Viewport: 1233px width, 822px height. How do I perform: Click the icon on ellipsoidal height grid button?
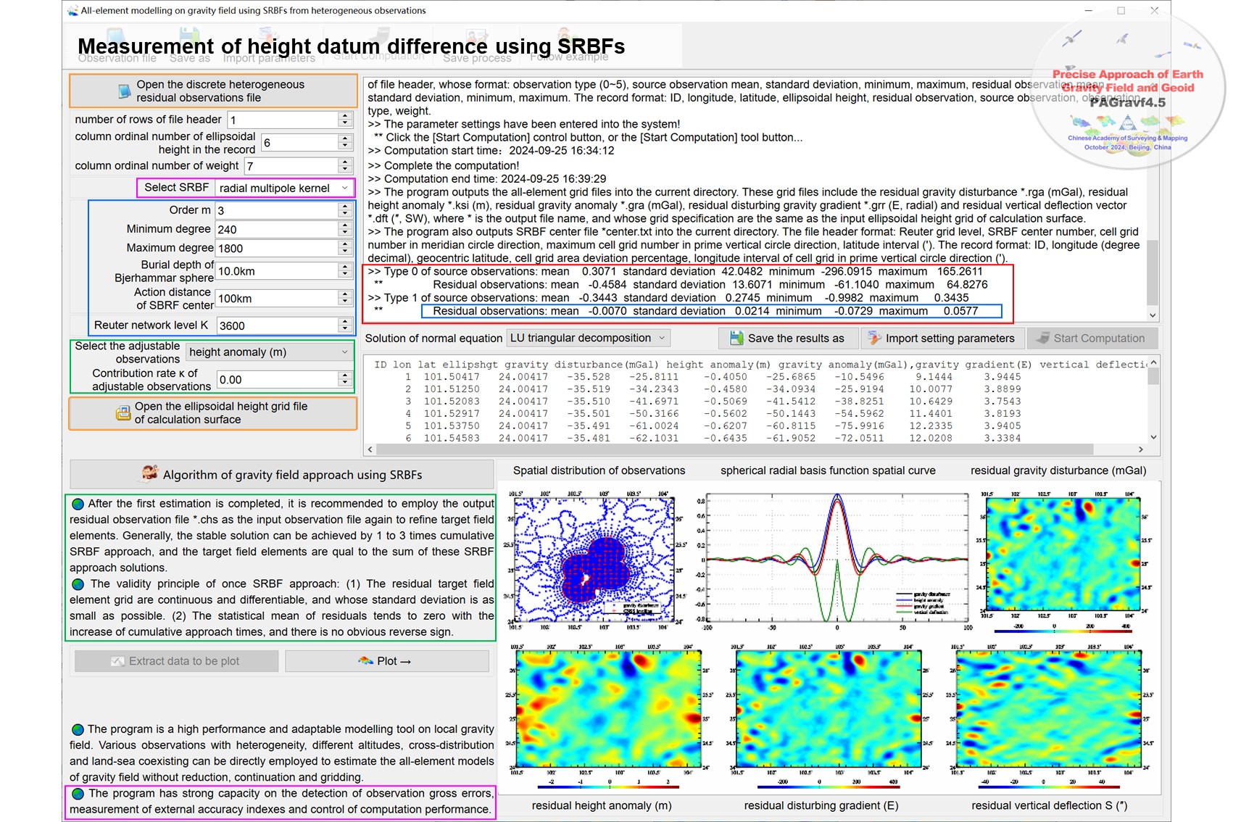click(x=123, y=413)
